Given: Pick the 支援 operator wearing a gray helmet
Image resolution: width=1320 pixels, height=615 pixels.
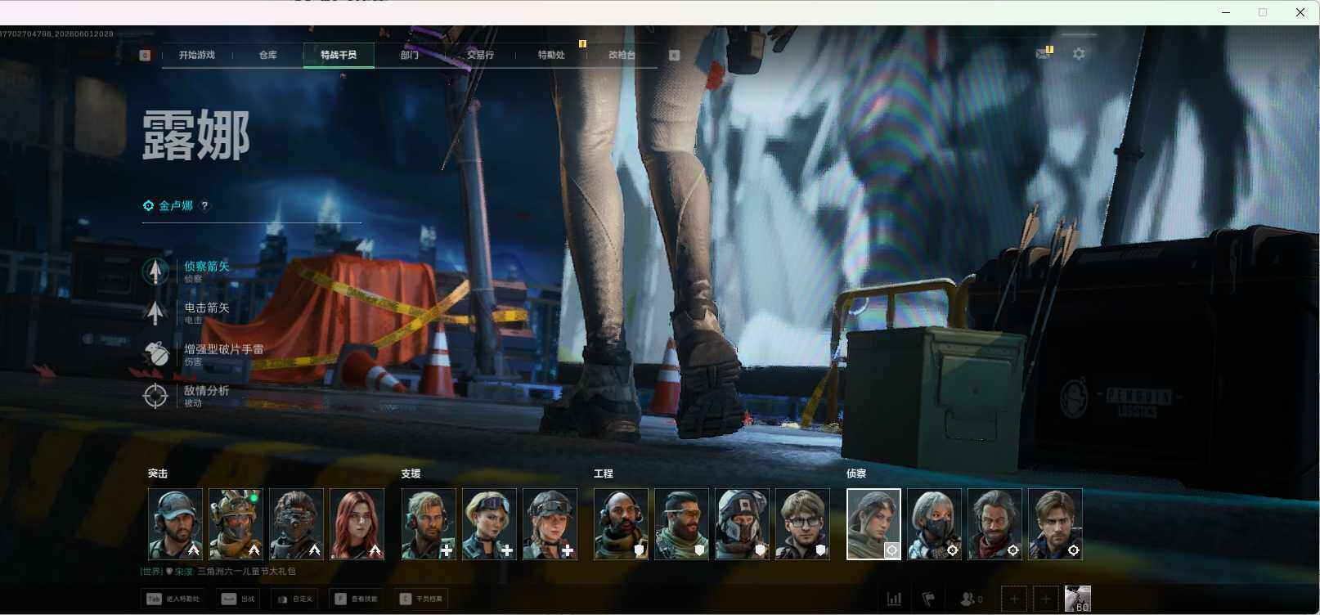Looking at the screenshot, I should click(x=550, y=524).
